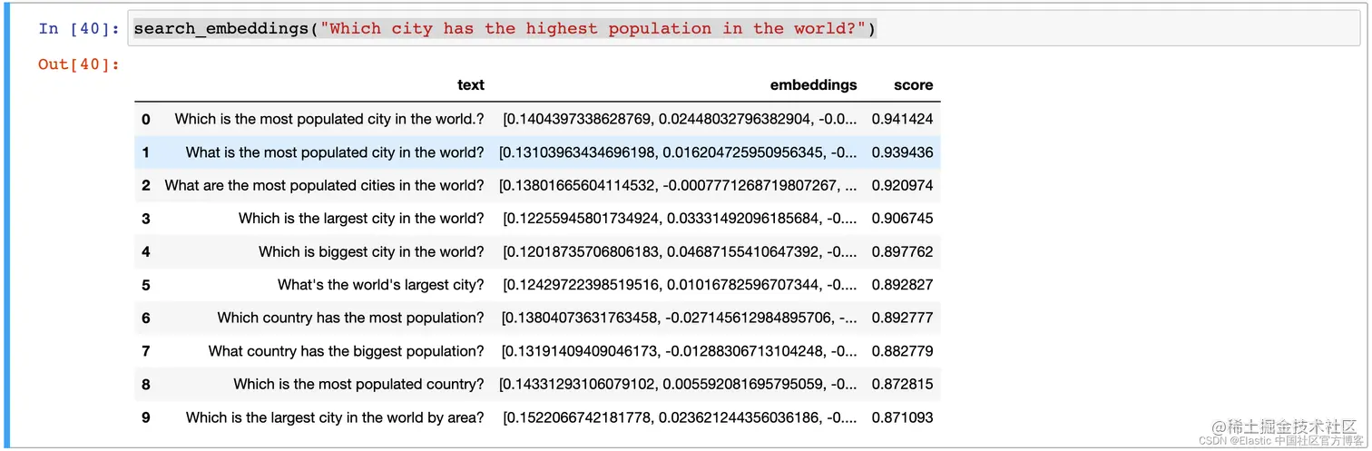
Task: Click row index 8 of the dataframe
Action: coord(146,384)
